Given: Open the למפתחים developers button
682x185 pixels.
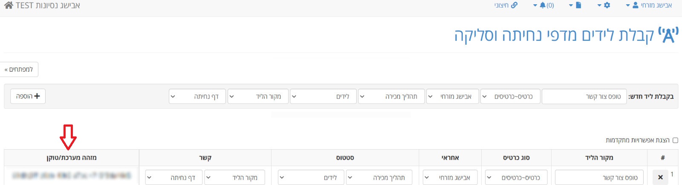Looking at the screenshot, I should coord(19,69).
